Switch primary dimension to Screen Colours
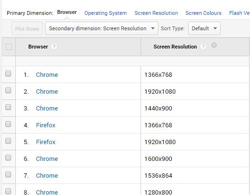250x195 pixels. (203, 13)
